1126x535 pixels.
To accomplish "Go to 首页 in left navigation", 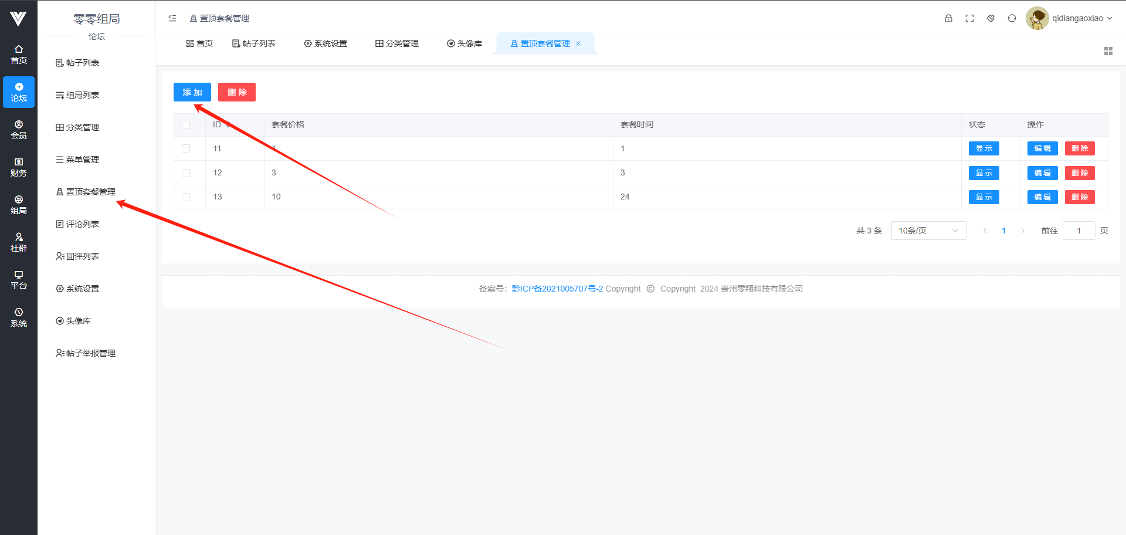I will (19, 55).
